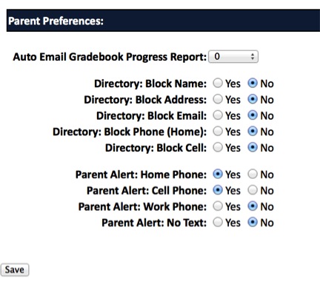Set Directory: Block Email to Yes
This screenshot has height=284, width=320.
(218, 115)
